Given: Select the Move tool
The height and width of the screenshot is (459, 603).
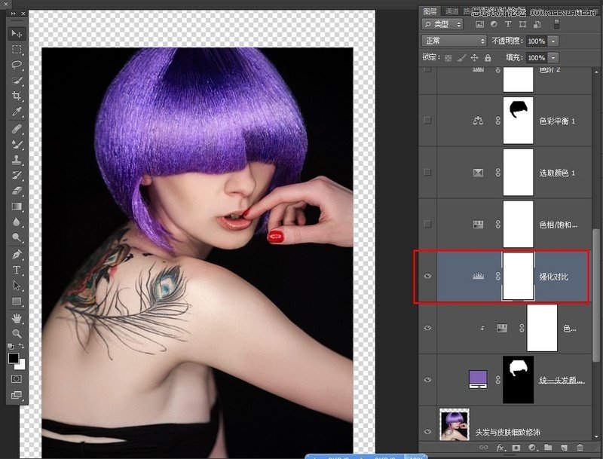Looking at the screenshot, I should coord(14,33).
